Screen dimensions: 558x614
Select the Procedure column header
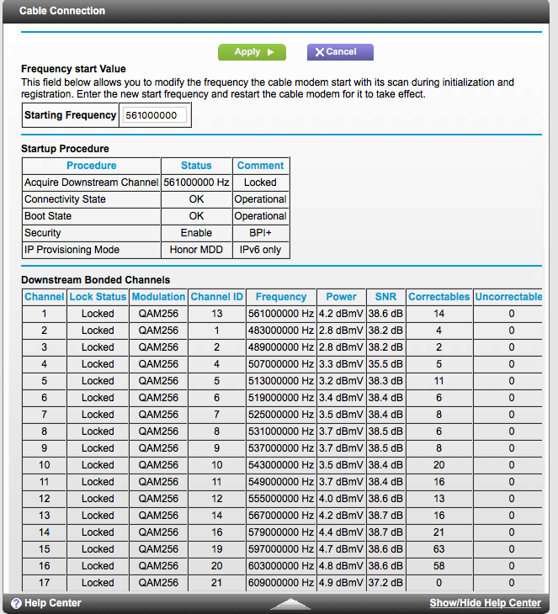[91, 166]
